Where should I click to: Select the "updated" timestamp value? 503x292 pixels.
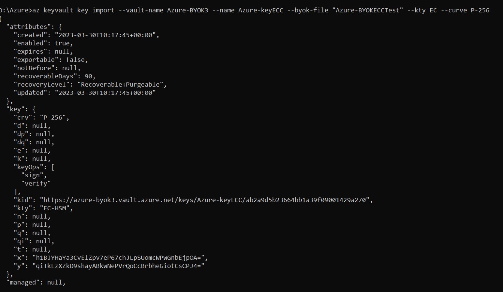pyautogui.click(x=105, y=93)
